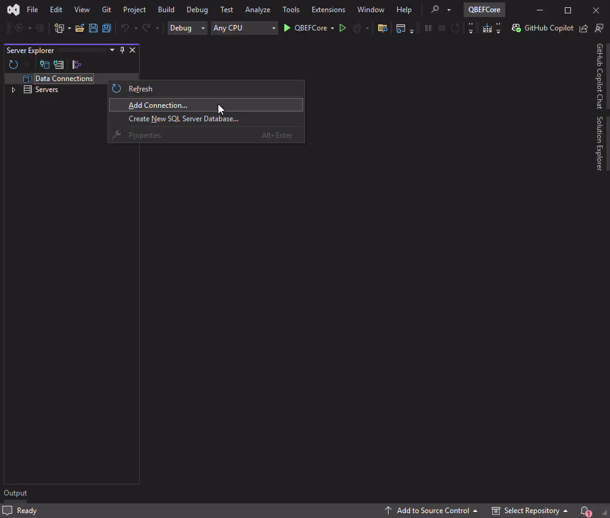Open Add to Source Control menu
Image resolution: width=610 pixels, height=518 pixels.
(431, 511)
